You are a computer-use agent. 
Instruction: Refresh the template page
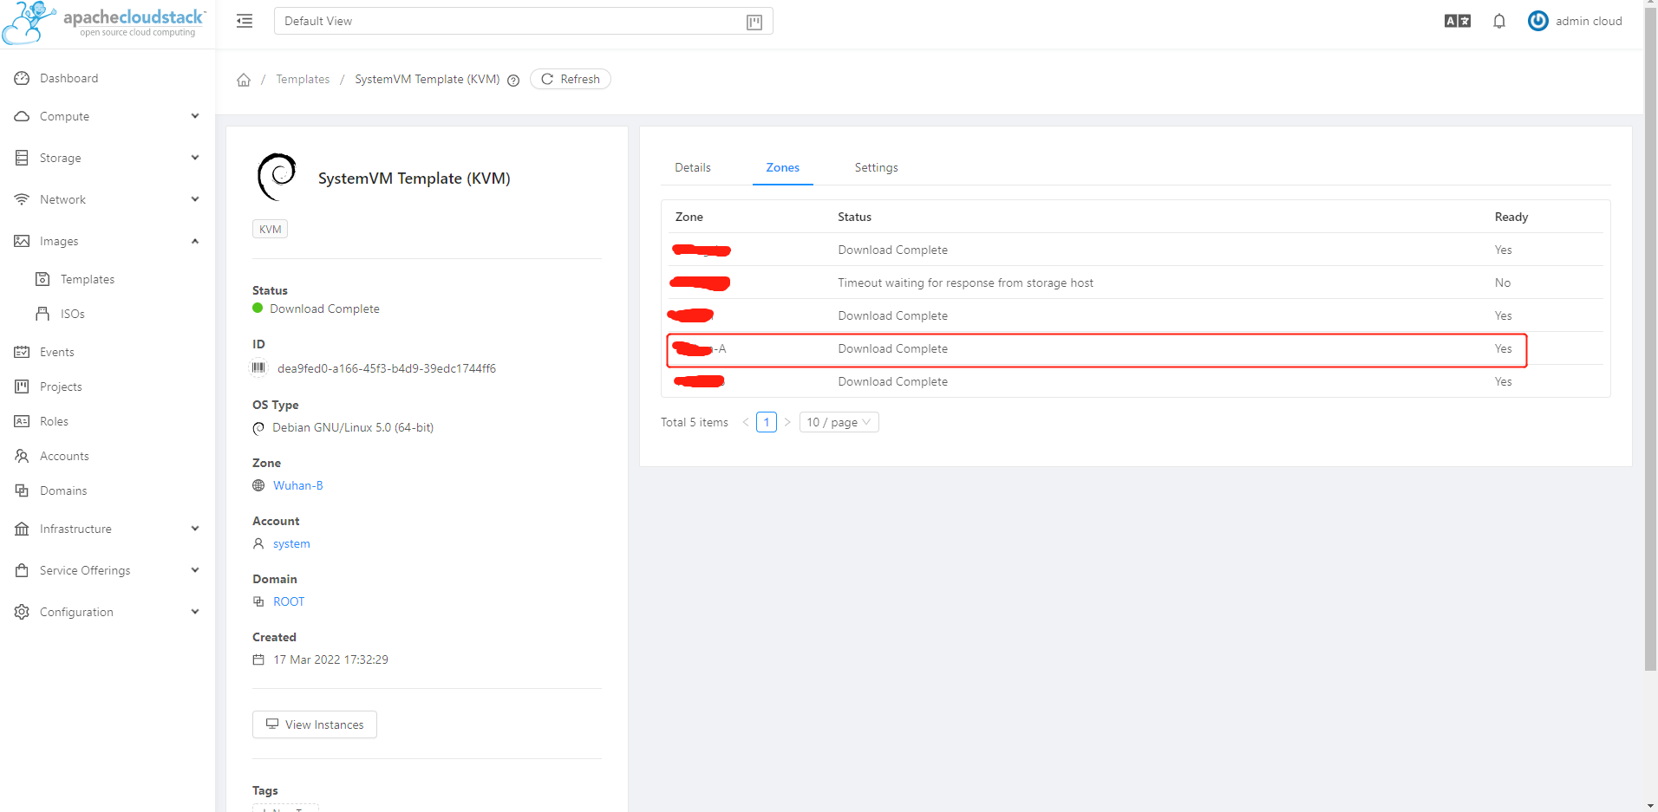(x=571, y=79)
